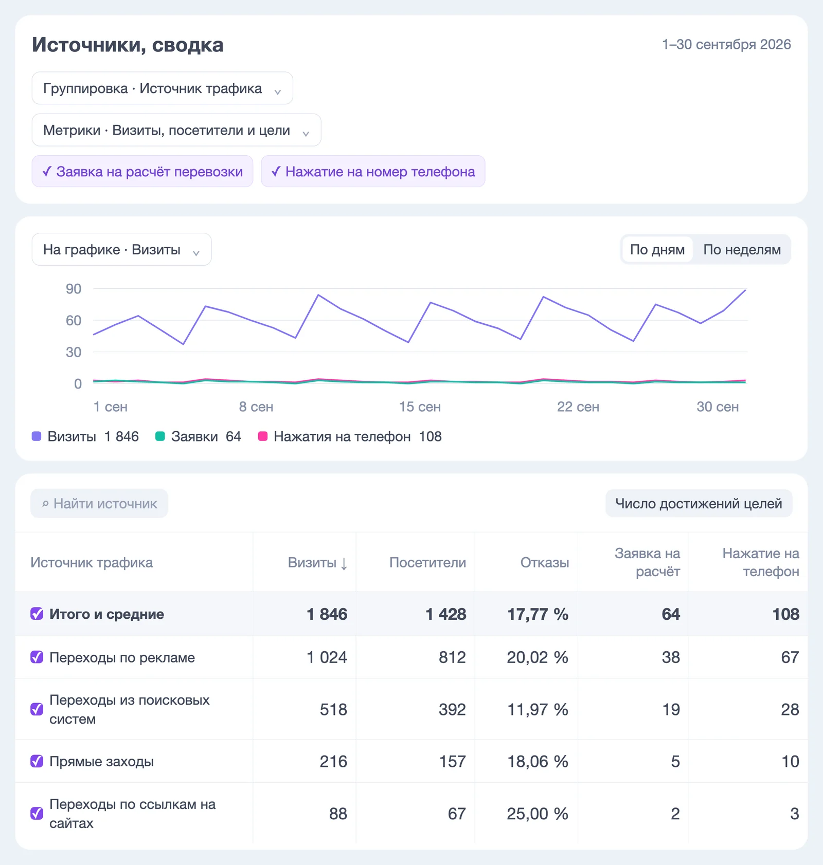Click the sort arrow next to Визиты

click(x=344, y=563)
